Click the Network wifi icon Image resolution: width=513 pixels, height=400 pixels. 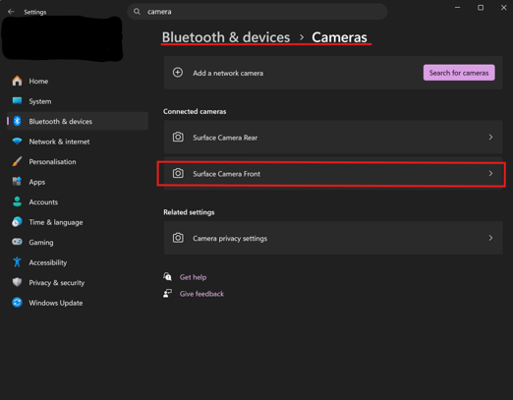click(x=17, y=142)
